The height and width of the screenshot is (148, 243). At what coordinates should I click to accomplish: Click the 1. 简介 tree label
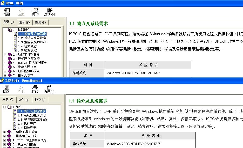pos(17,107)
